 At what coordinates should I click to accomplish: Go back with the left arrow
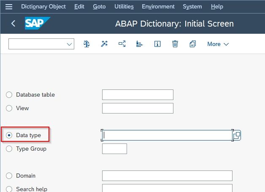point(14,24)
